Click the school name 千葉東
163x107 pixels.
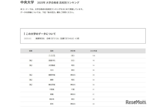(x=52, y=89)
